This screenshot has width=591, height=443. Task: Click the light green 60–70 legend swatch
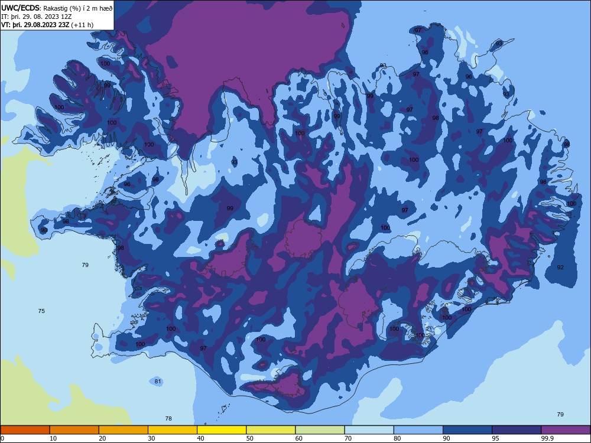click(320, 430)
